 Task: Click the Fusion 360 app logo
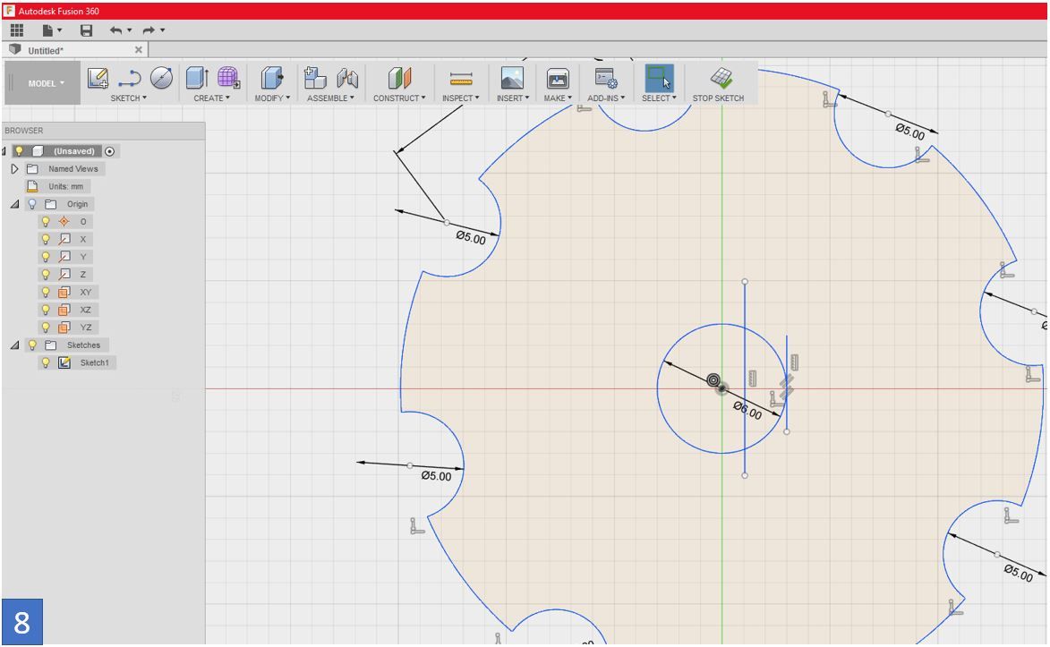click(9, 11)
